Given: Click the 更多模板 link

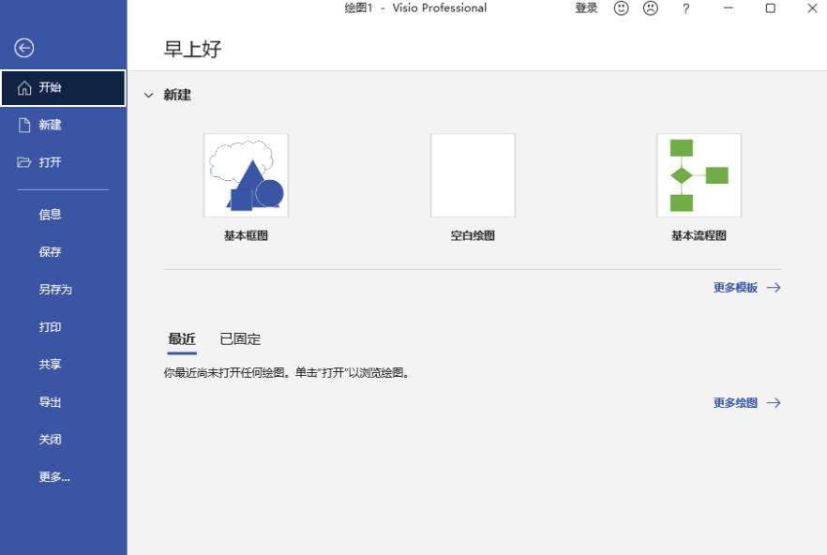Looking at the screenshot, I should click(746, 288).
